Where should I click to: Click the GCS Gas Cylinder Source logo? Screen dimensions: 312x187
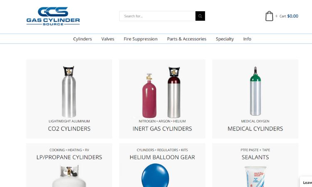[x=53, y=16]
